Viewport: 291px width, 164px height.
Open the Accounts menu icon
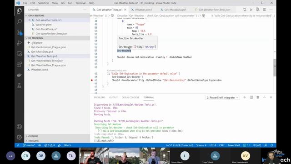click(19, 127)
